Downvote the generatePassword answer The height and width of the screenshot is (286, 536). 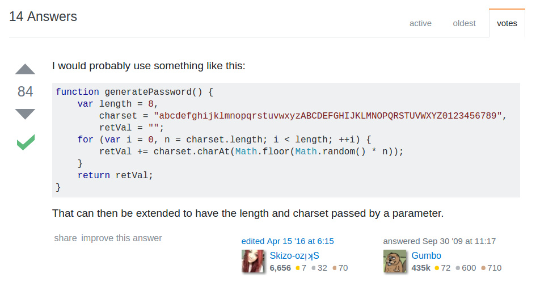(25, 113)
